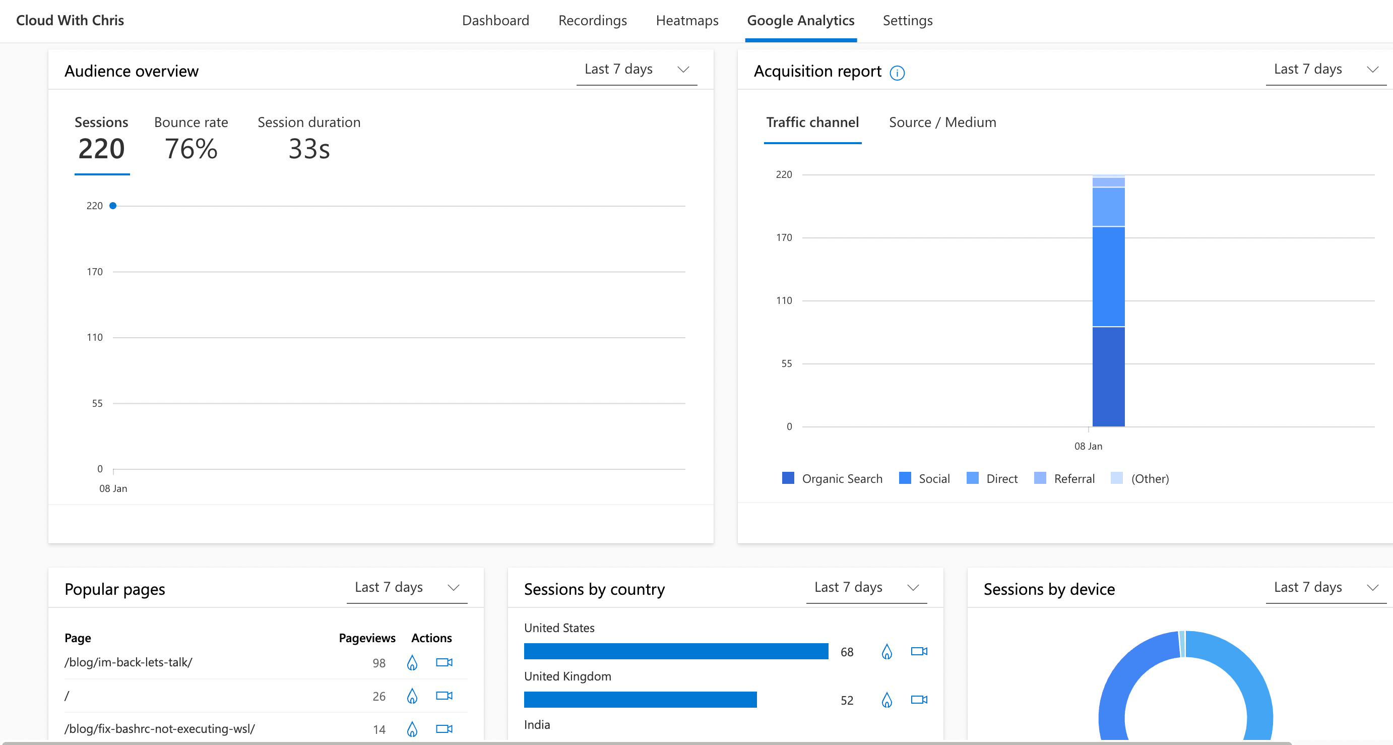Open Acquisition report date range dropdown
Screen dimensions: 1393x745
[x=1326, y=70]
